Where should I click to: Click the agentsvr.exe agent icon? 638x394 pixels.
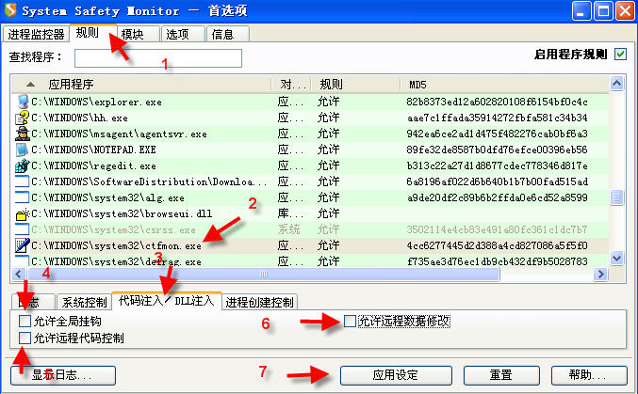click(x=23, y=134)
